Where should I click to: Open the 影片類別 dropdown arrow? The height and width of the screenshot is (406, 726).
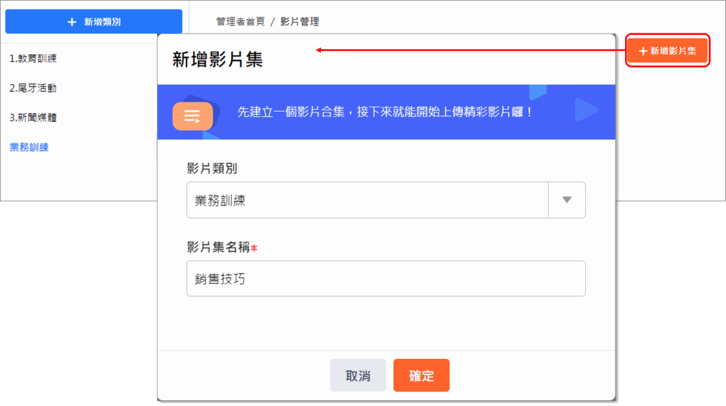[x=567, y=200]
